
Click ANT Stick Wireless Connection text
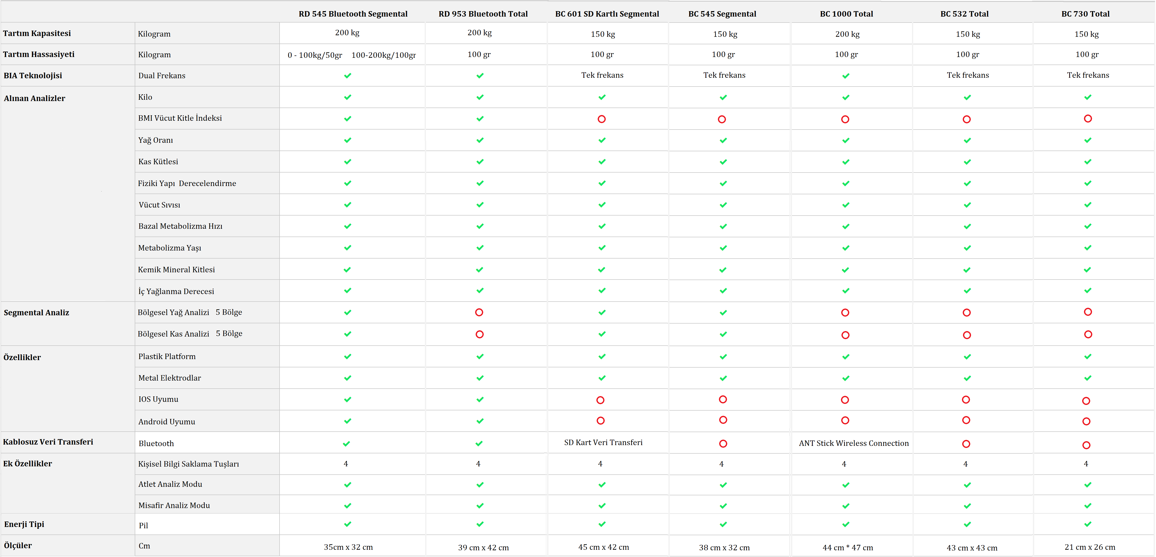pos(854,443)
